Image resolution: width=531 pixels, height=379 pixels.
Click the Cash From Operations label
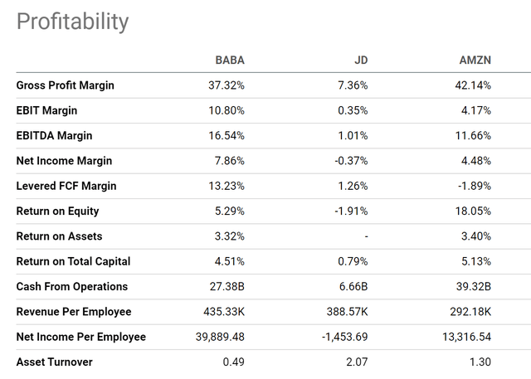72,286
